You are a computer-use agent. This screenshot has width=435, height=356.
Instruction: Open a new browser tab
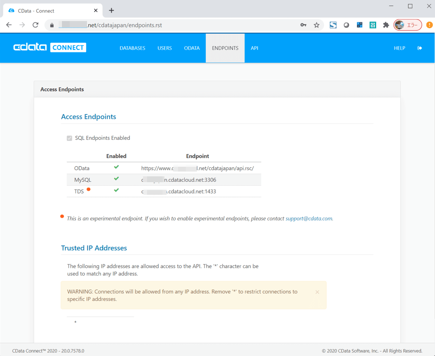(112, 11)
